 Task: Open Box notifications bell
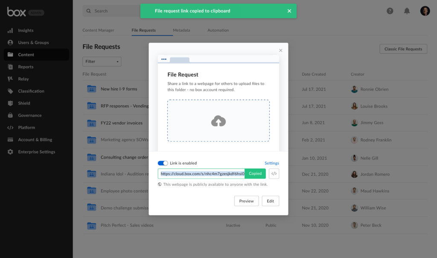[x=408, y=11]
